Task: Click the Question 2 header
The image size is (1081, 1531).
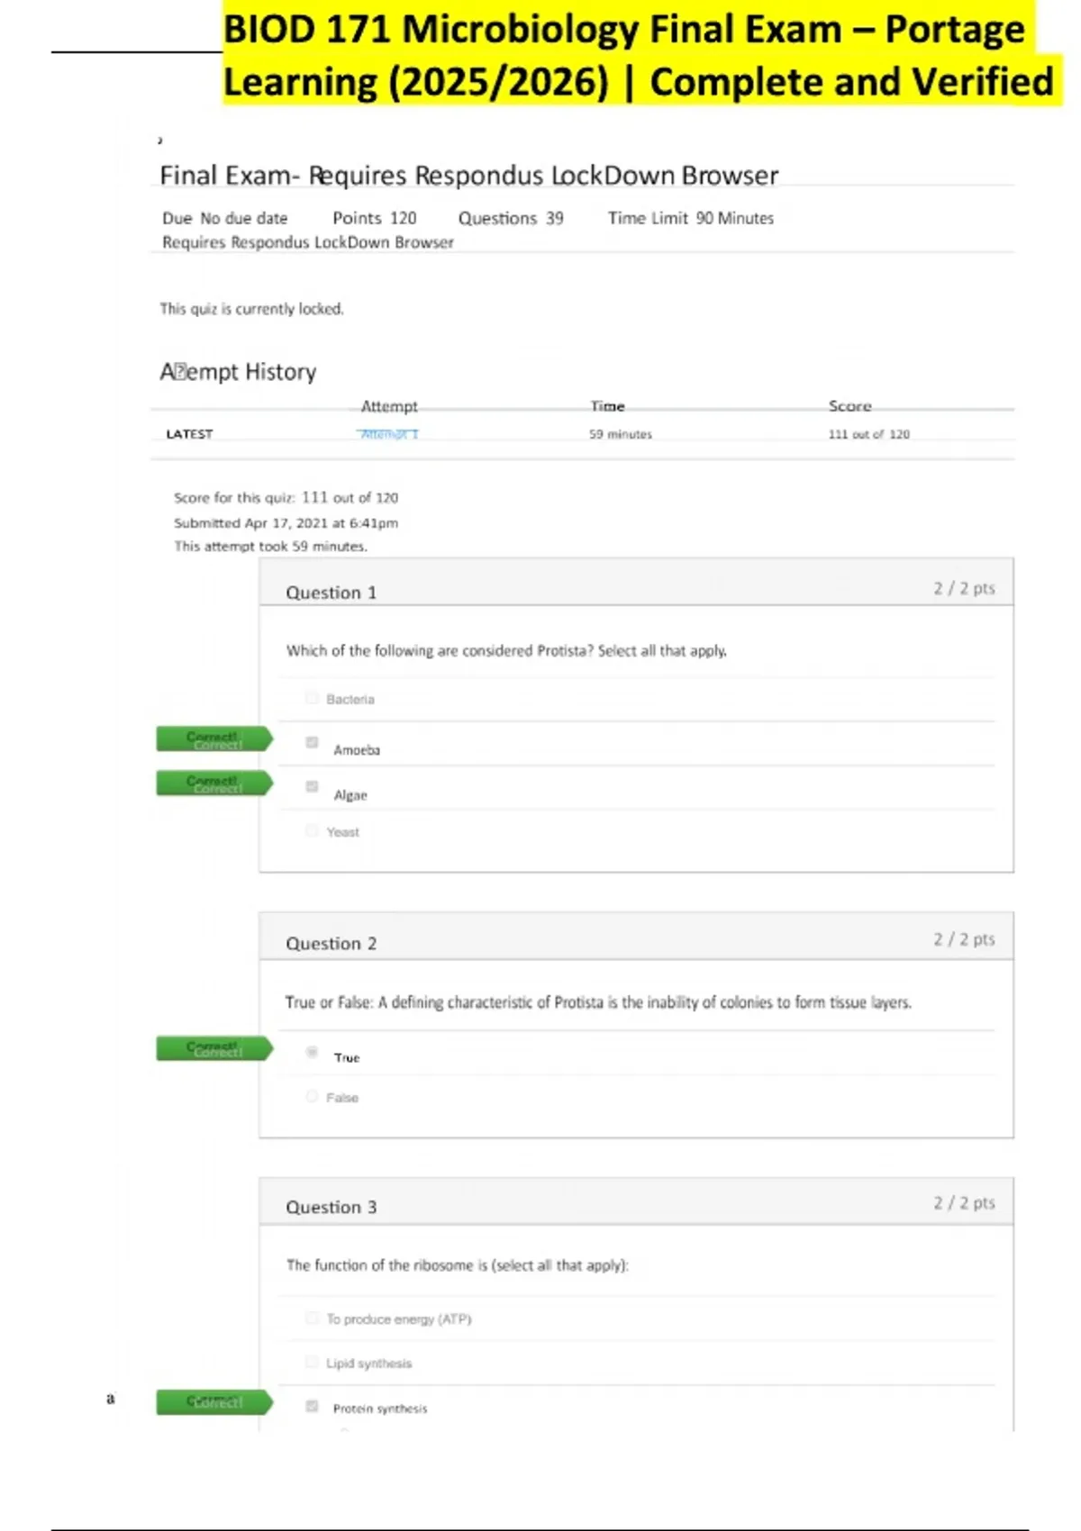Action: click(332, 944)
